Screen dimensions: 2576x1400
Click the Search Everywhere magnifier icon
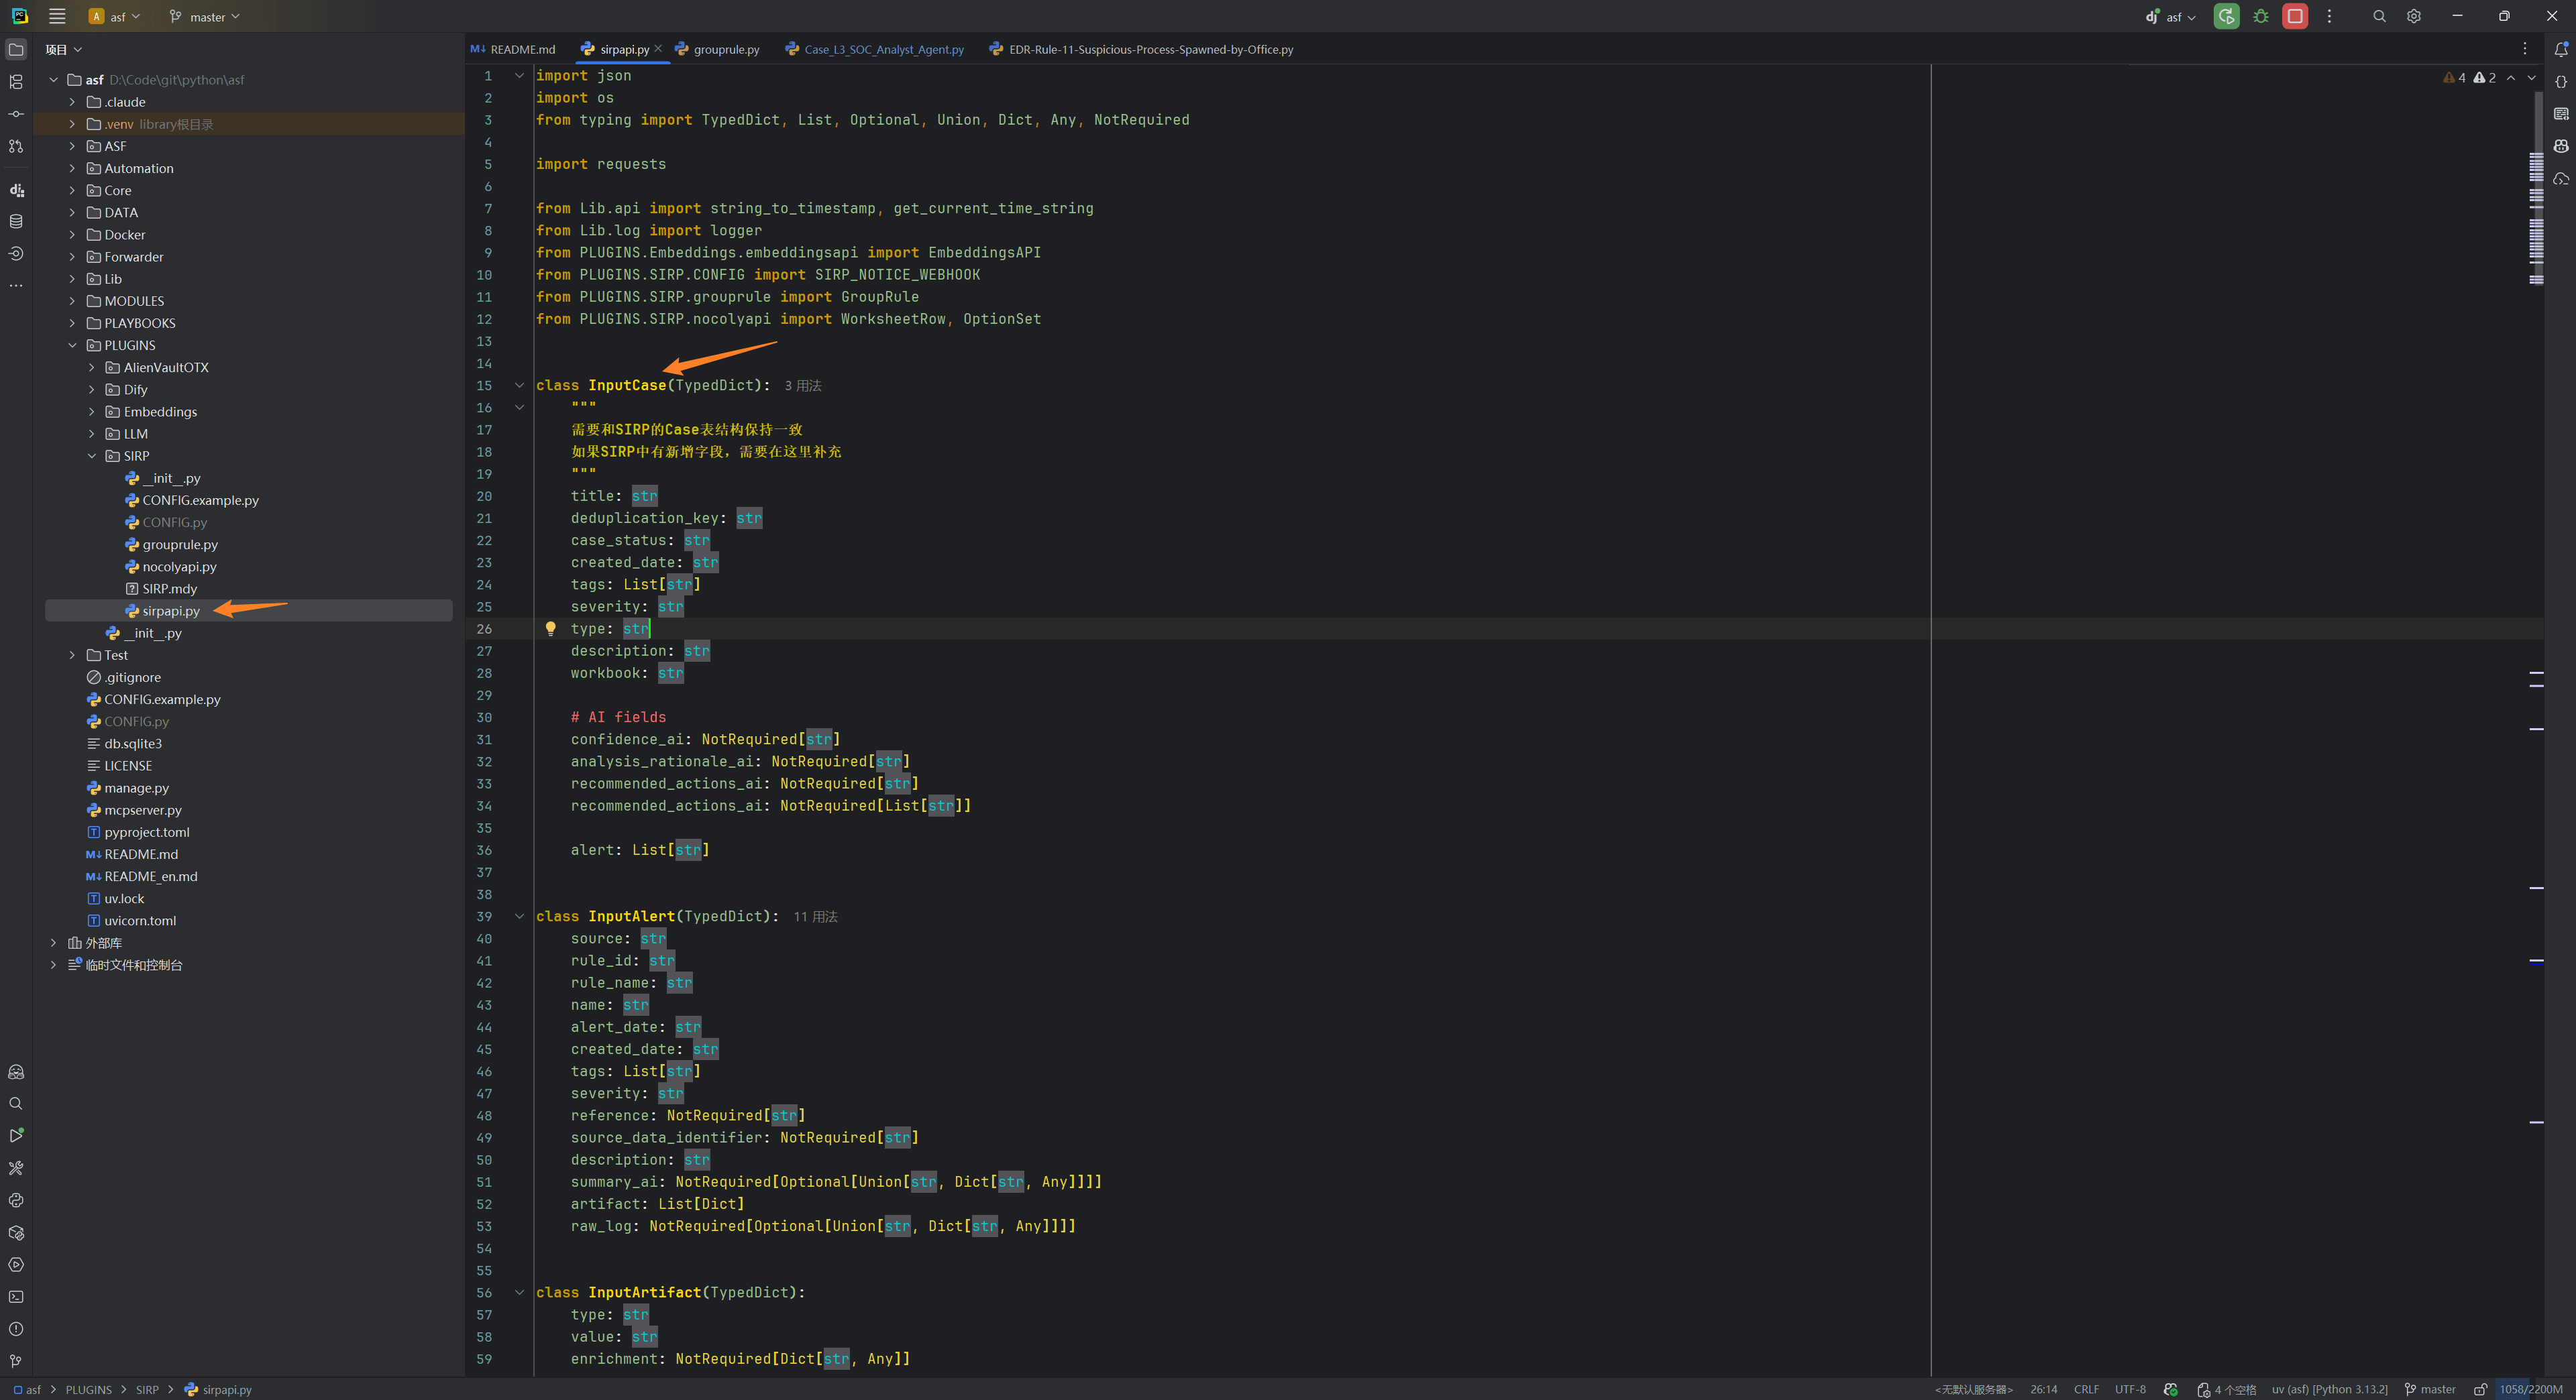point(2379,16)
